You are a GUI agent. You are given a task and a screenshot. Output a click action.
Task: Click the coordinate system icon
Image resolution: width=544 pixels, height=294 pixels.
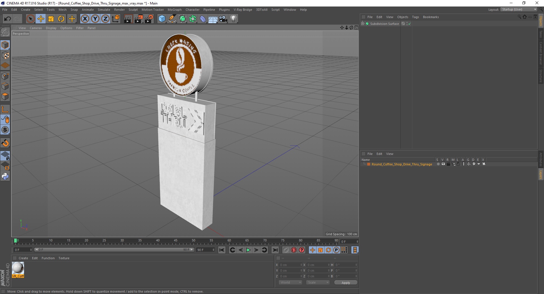click(116, 19)
